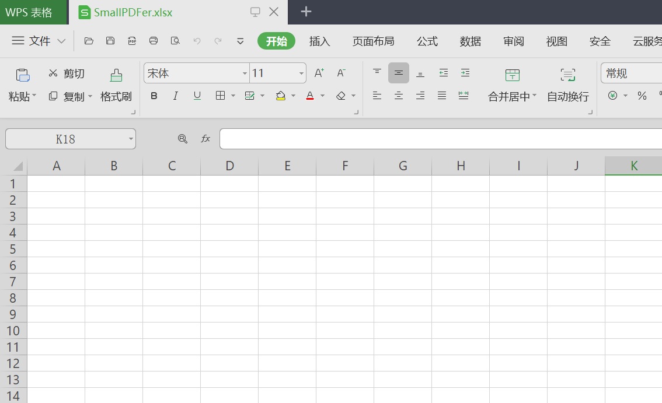Align text left
This screenshot has width=662, height=403.
pyautogui.click(x=377, y=96)
